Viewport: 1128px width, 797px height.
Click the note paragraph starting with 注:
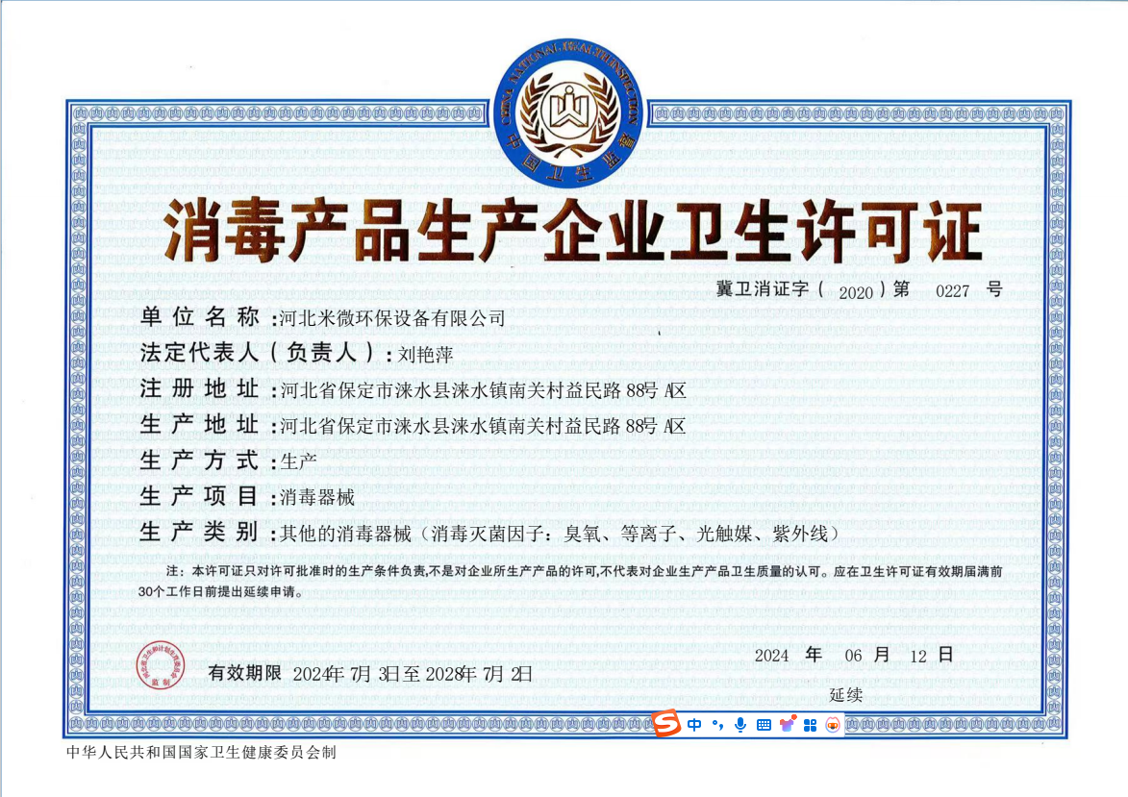point(570,582)
